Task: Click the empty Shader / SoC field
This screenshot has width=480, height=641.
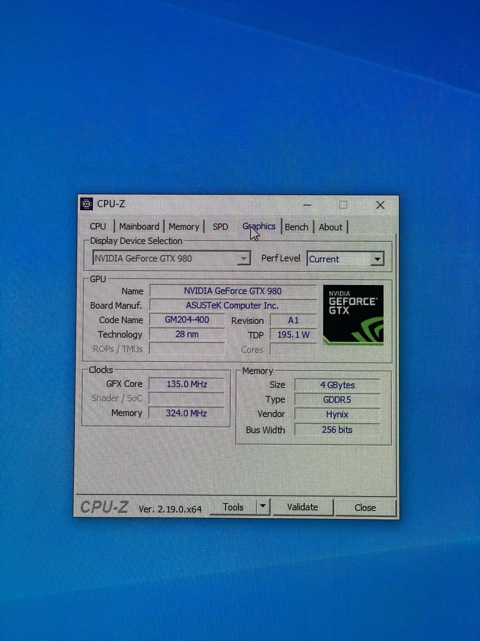Action: [186, 399]
